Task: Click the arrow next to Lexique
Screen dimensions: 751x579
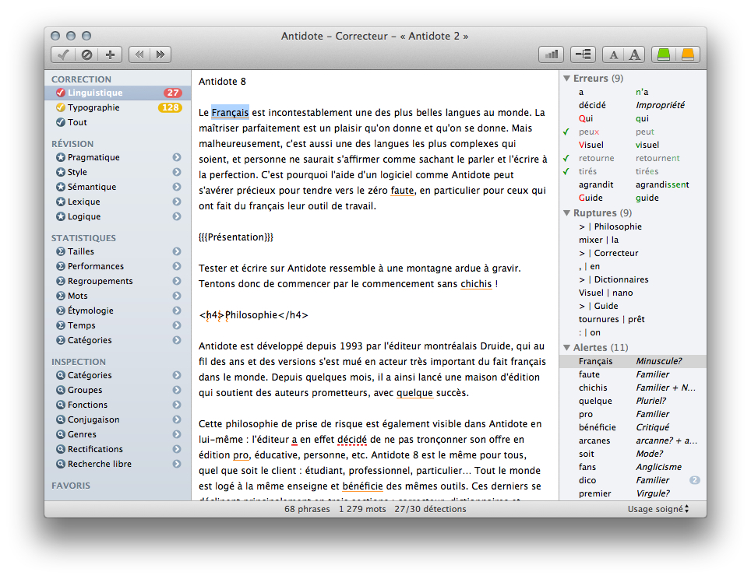Action: click(x=177, y=202)
